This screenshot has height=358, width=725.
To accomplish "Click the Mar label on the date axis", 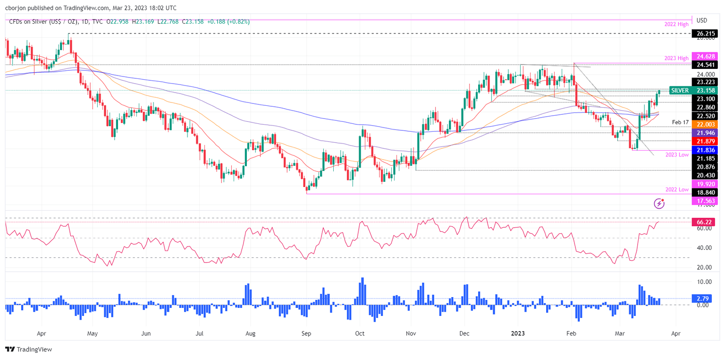I will pyautogui.click(x=619, y=333).
